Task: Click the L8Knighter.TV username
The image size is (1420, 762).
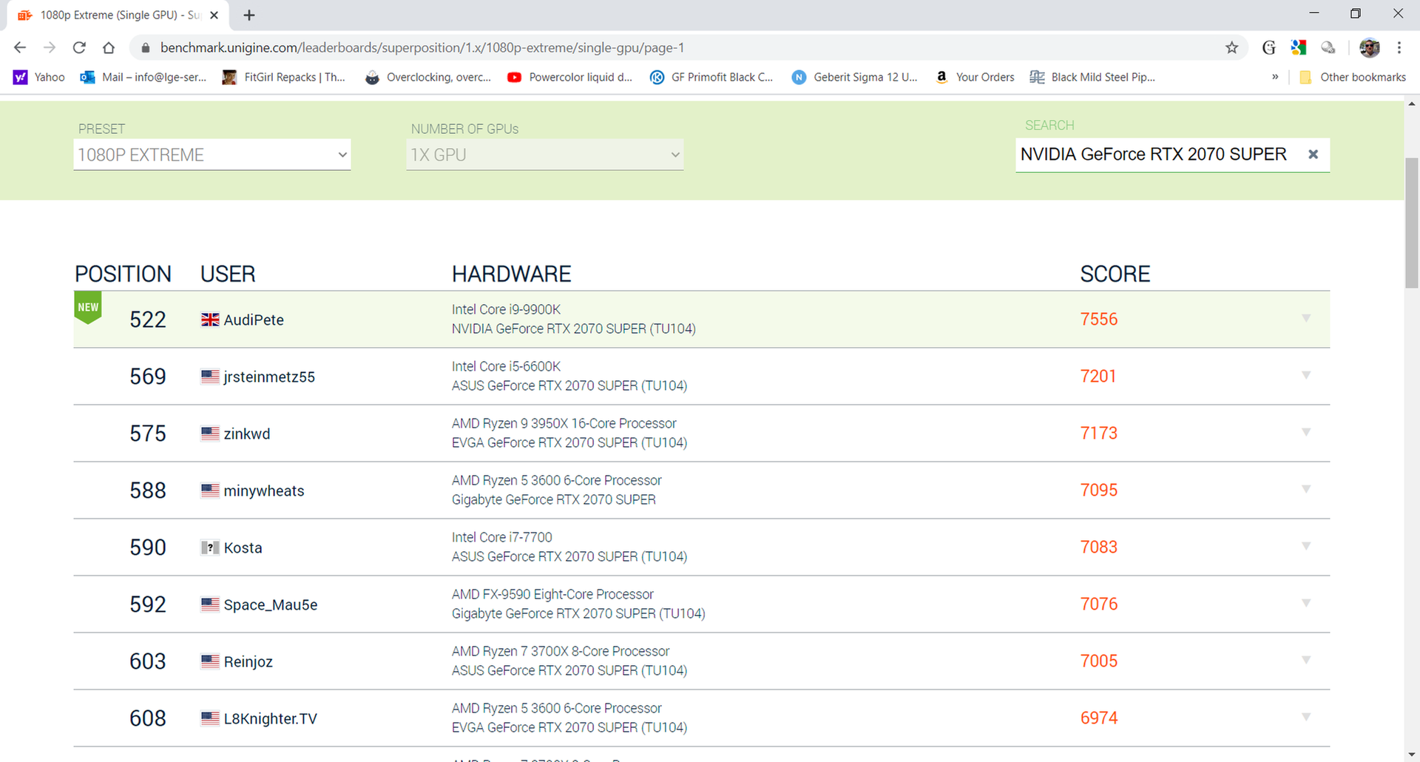Action: click(x=271, y=718)
